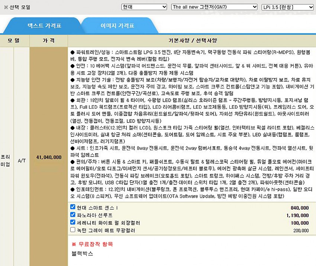
Task: Click the 41,040,000 base price
Action: point(49,157)
